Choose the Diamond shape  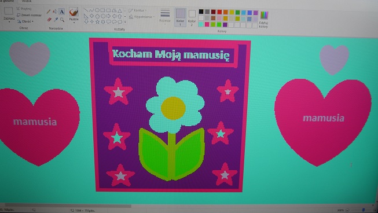pos(91,16)
